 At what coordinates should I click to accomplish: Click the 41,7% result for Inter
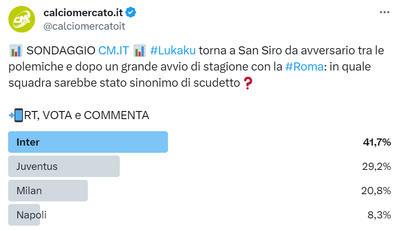point(376,142)
